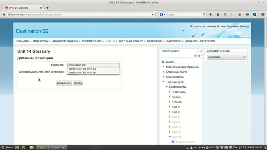Open МОИ КУРСЫ breadcrumb
The image size is (267, 150).
(40, 41)
